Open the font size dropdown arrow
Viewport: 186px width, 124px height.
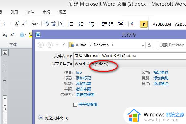pos(11,24)
